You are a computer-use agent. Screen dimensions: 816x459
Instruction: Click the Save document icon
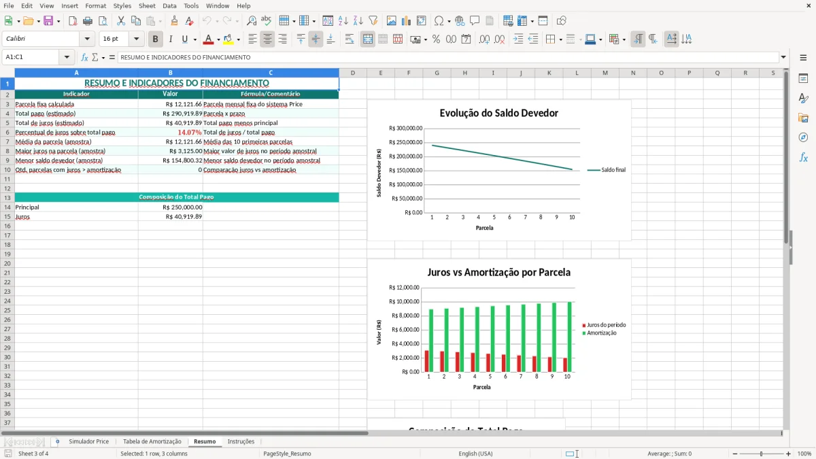coord(48,21)
